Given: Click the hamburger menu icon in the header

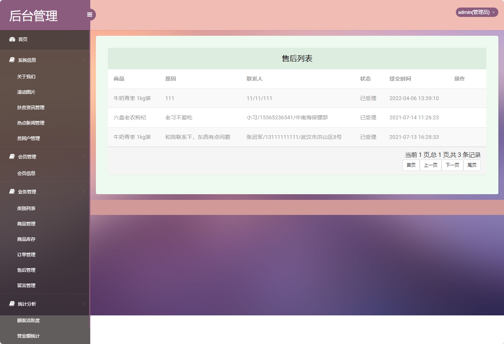Looking at the screenshot, I should (x=89, y=14).
